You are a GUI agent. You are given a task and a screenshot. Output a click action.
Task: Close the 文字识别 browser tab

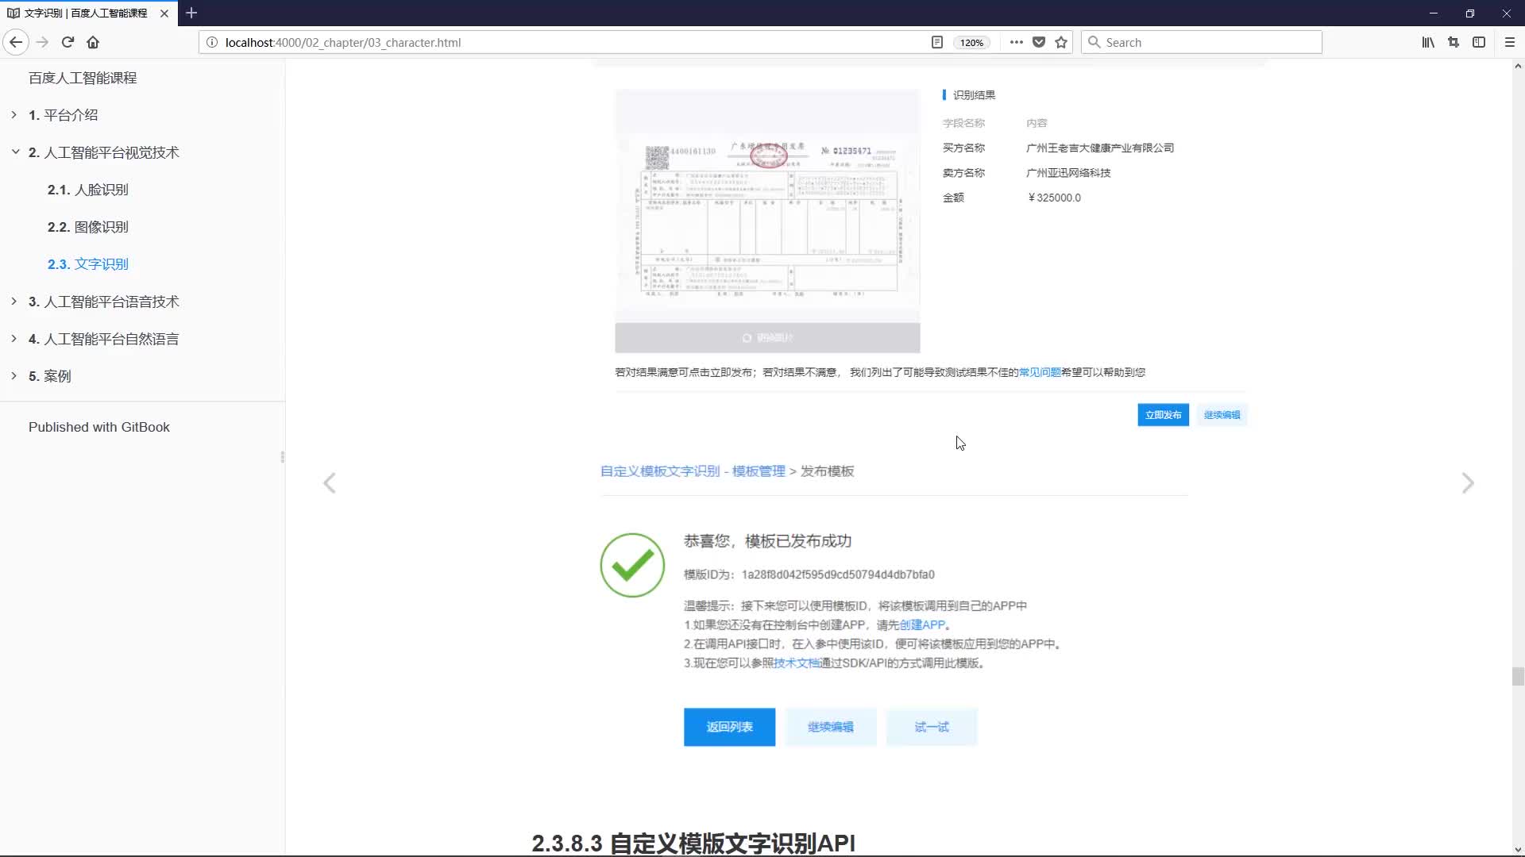[x=164, y=13]
